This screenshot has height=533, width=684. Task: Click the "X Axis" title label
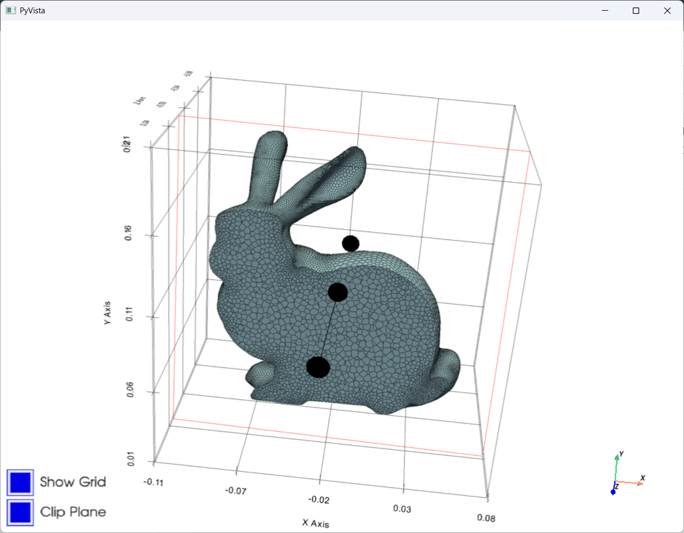click(316, 523)
